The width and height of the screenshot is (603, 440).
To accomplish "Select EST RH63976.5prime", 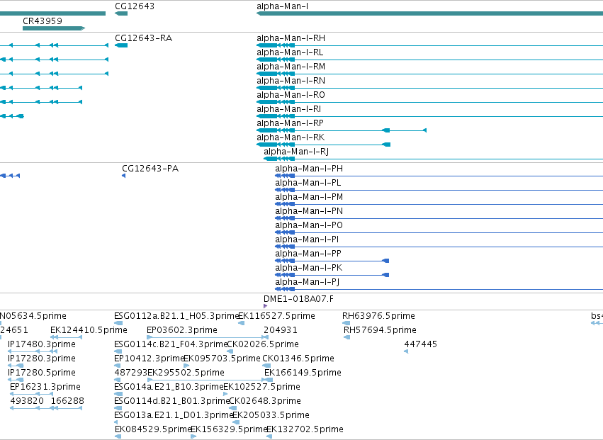I will pos(379,316).
